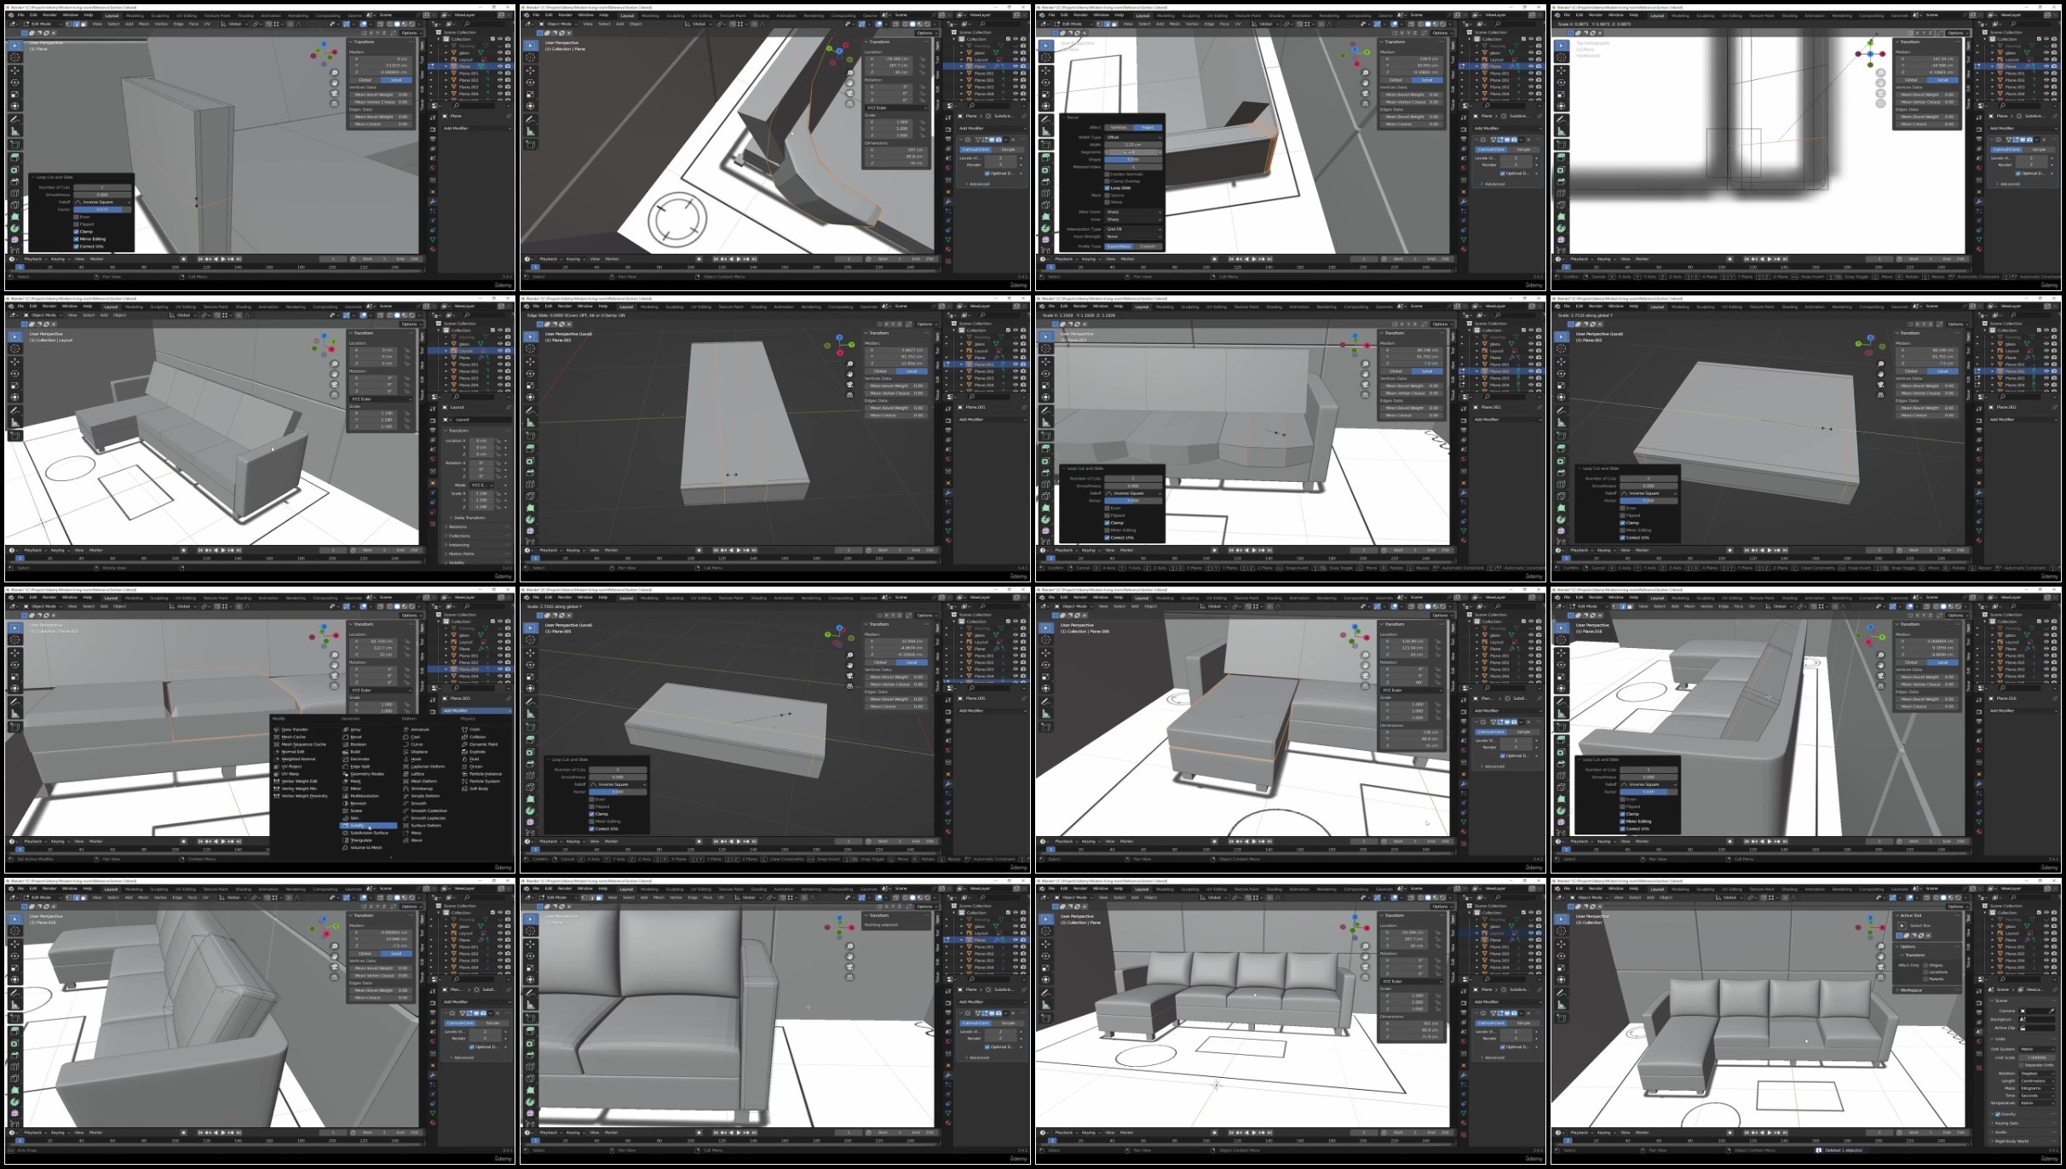
Task: Toggle camera view gizmo in the 'Deleted 1 object(s)' frame
Action: pos(1881,966)
